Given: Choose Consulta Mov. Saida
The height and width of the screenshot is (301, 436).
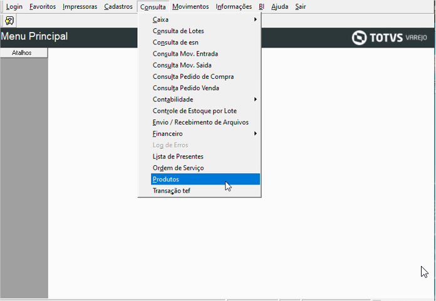Looking at the screenshot, I should click(205, 65).
